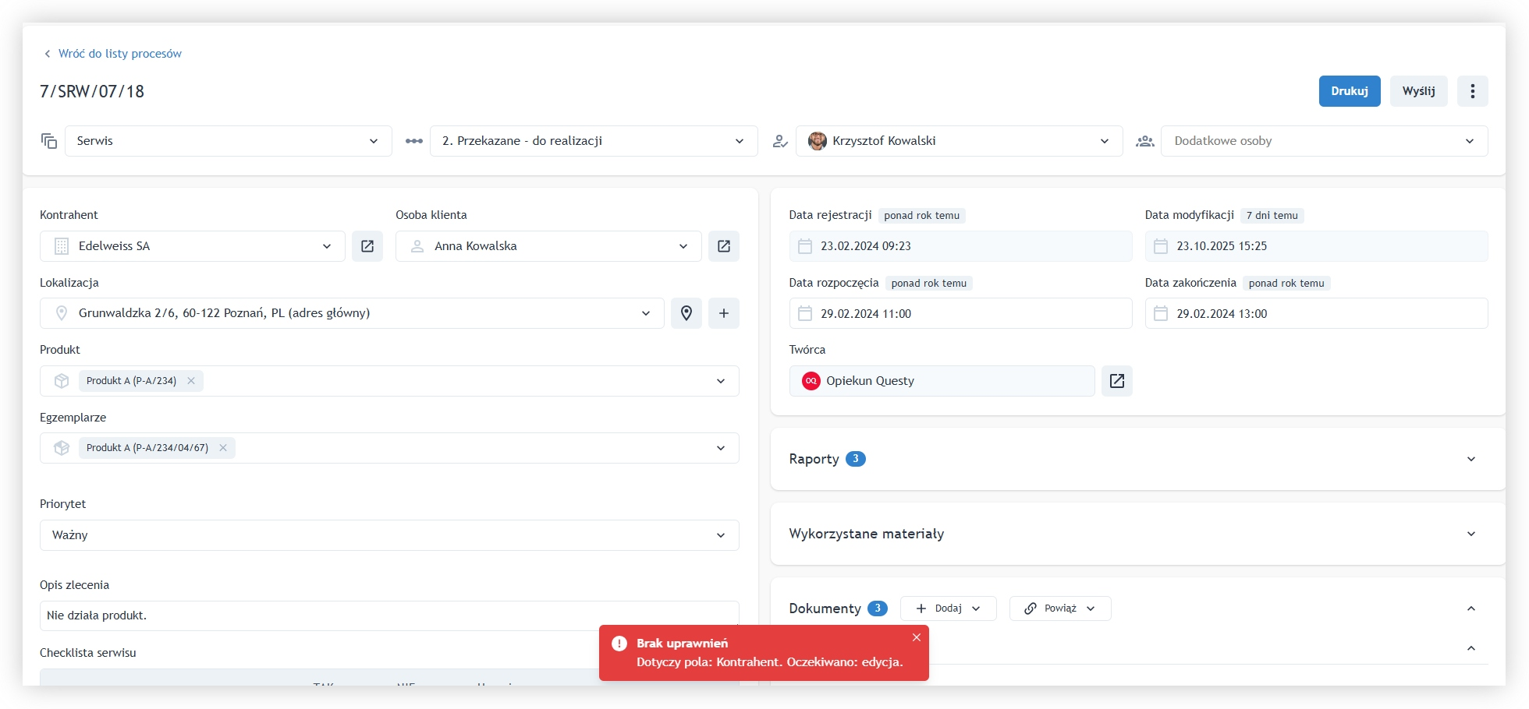Remove Produkt A (P-A/234/04/67) instance tag
1529x709 pixels.
coord(223,448)
